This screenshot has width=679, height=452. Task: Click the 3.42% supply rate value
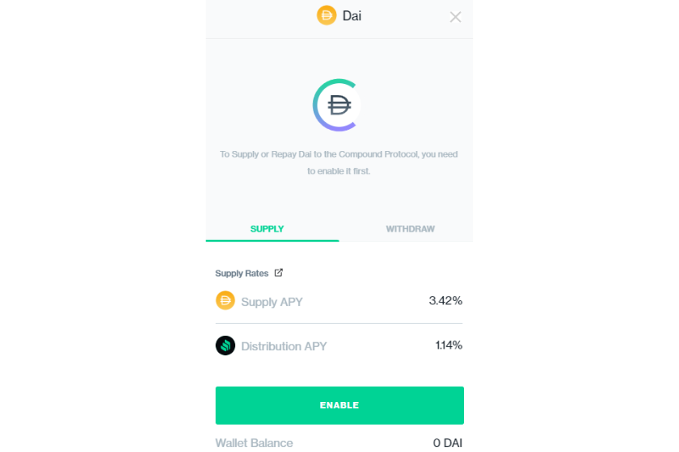(445, 300)
